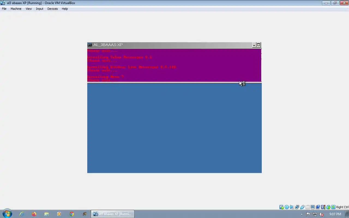The width and height of the screenshot is (349, 218).
Task: Click the recording status icon
Action: [x=318, y=207]
